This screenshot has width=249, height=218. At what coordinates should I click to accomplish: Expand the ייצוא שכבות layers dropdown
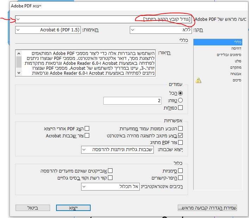(x=117, y=150)
